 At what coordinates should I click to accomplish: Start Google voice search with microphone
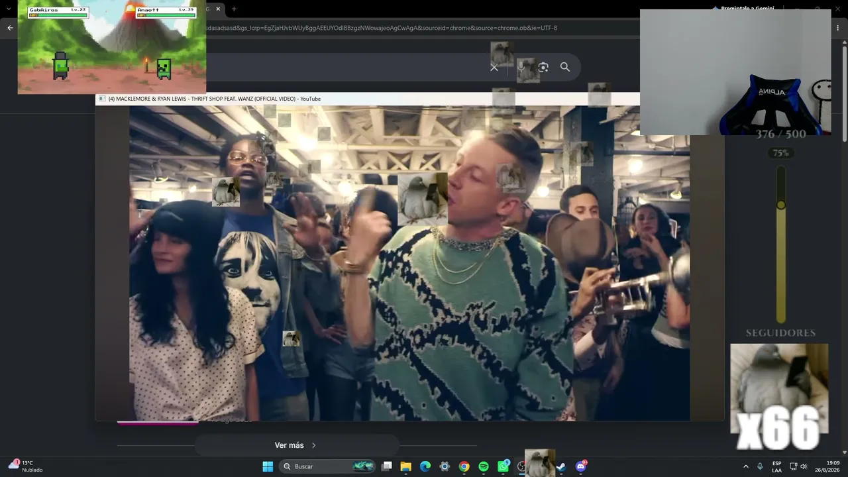(521, 67)
